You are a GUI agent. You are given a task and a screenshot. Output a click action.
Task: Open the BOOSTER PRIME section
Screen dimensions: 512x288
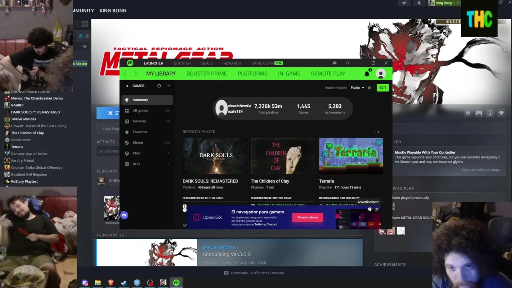(206, 74)
